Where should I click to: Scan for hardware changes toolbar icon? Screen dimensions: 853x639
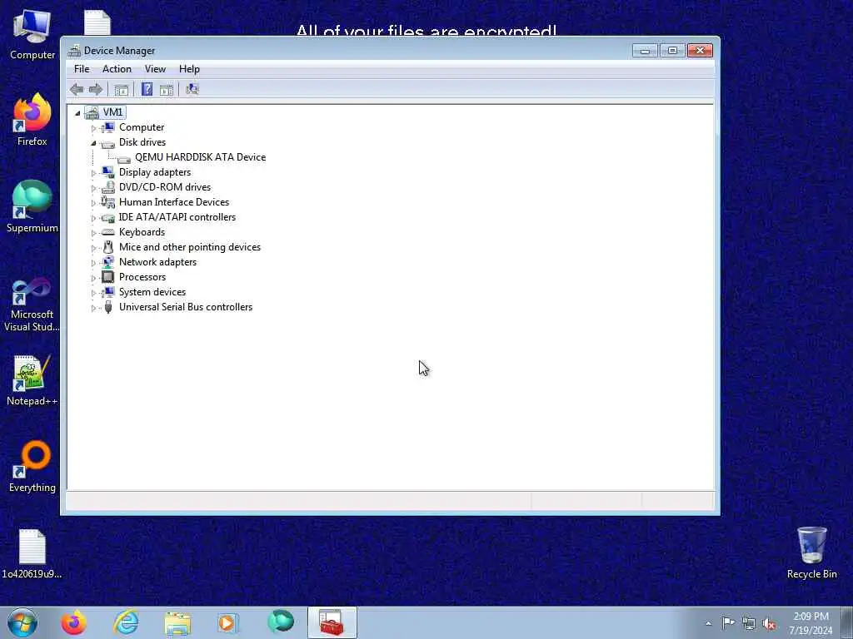pyautogui.click(x=192, y=89)
